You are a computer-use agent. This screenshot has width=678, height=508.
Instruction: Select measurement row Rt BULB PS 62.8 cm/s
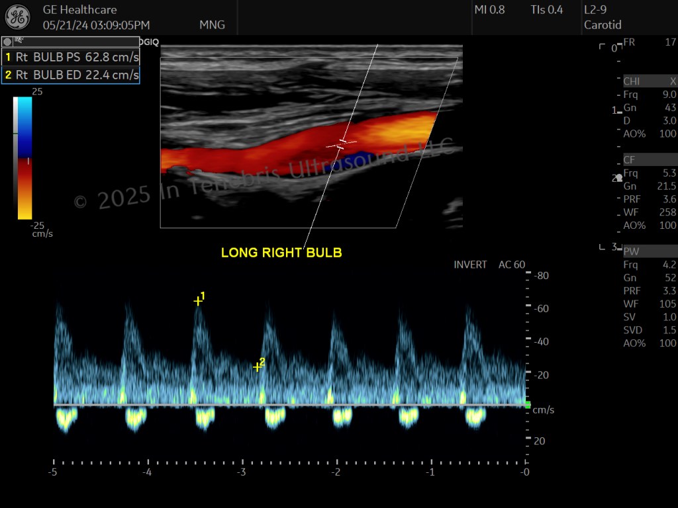click(71, 57)
